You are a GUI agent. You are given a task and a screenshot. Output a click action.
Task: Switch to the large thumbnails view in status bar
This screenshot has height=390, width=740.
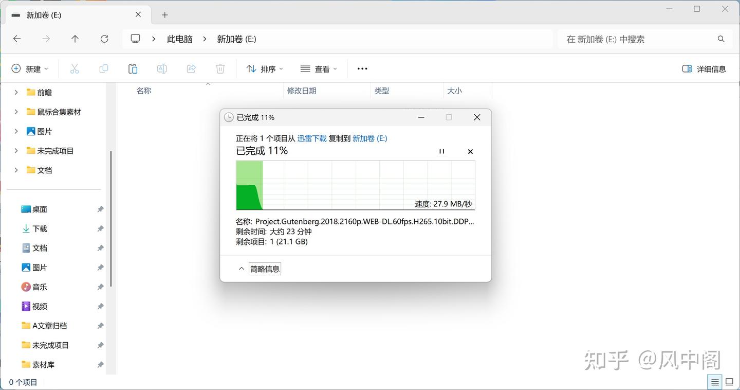729,382
